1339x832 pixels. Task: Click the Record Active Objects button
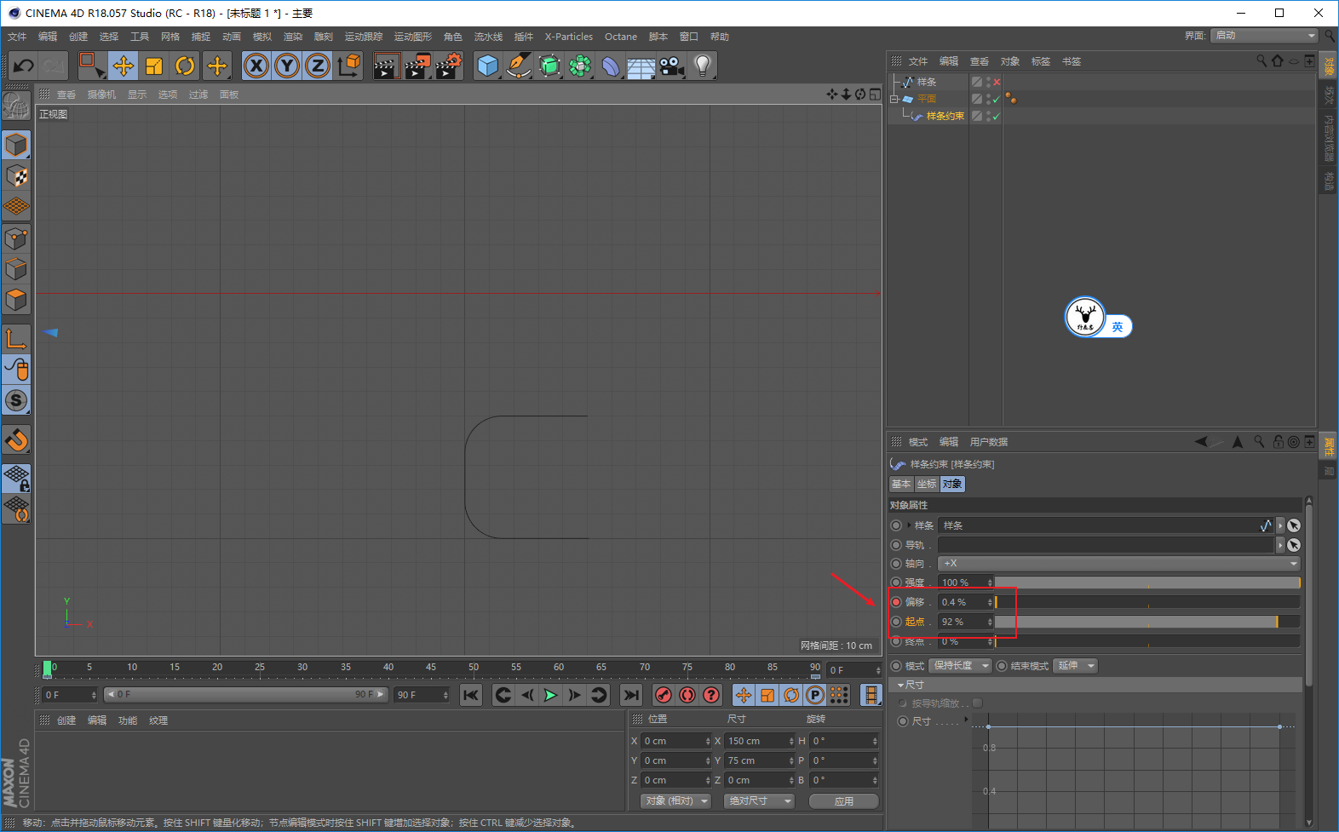coord(664,695)
